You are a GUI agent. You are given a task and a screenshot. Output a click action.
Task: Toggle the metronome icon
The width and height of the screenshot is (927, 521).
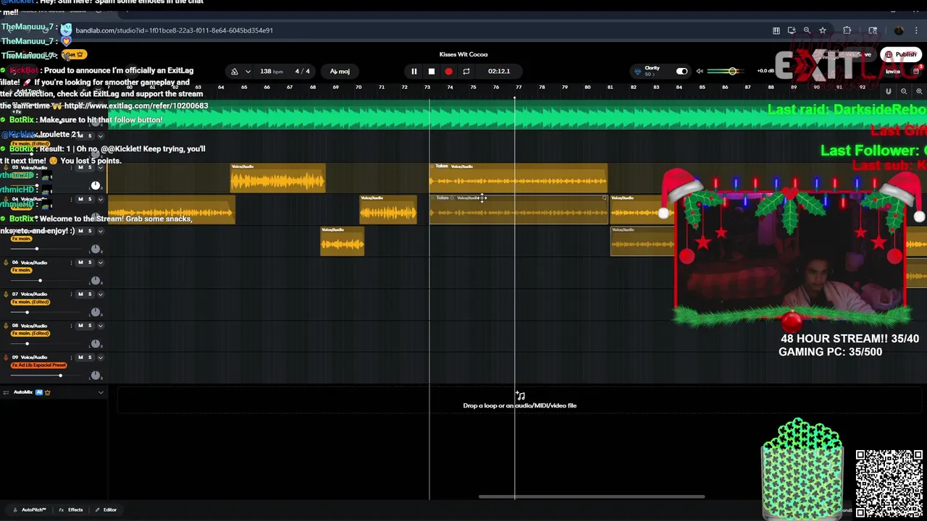[x=234, y=71]
